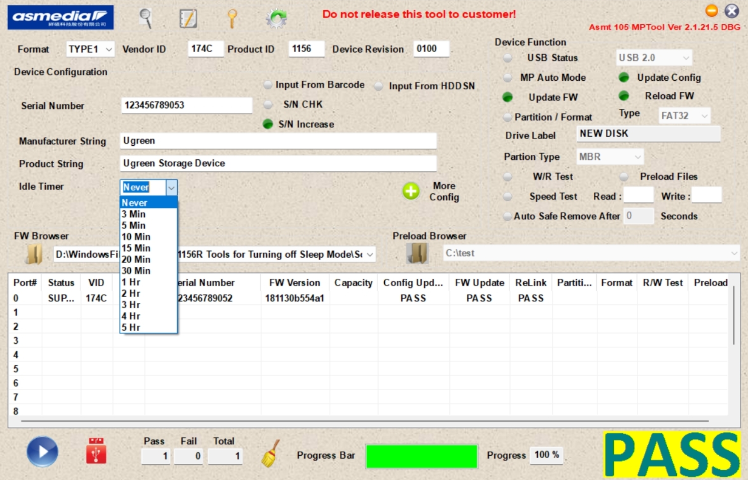This screenshot has width=748, height=480.
Task: Open the notepad edit icon
Action: tap(188, 19)
